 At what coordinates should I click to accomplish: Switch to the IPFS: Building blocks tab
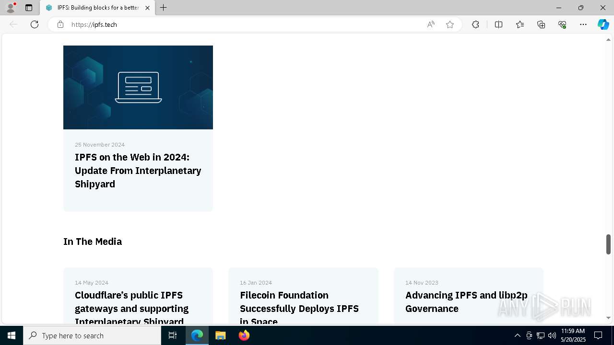pos(98,8)
